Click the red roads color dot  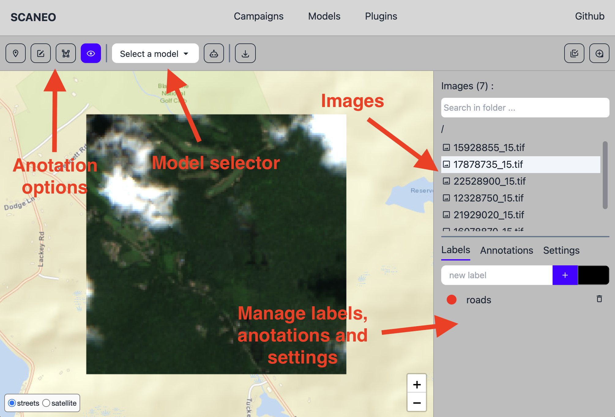(452, 300)
